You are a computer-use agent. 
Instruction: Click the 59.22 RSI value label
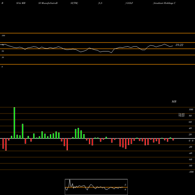pos(179,45)
